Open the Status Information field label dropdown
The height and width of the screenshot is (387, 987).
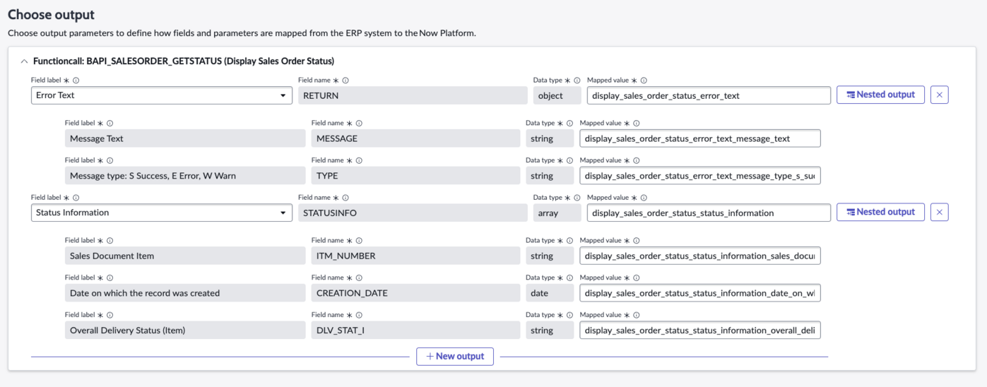(162, 213)
